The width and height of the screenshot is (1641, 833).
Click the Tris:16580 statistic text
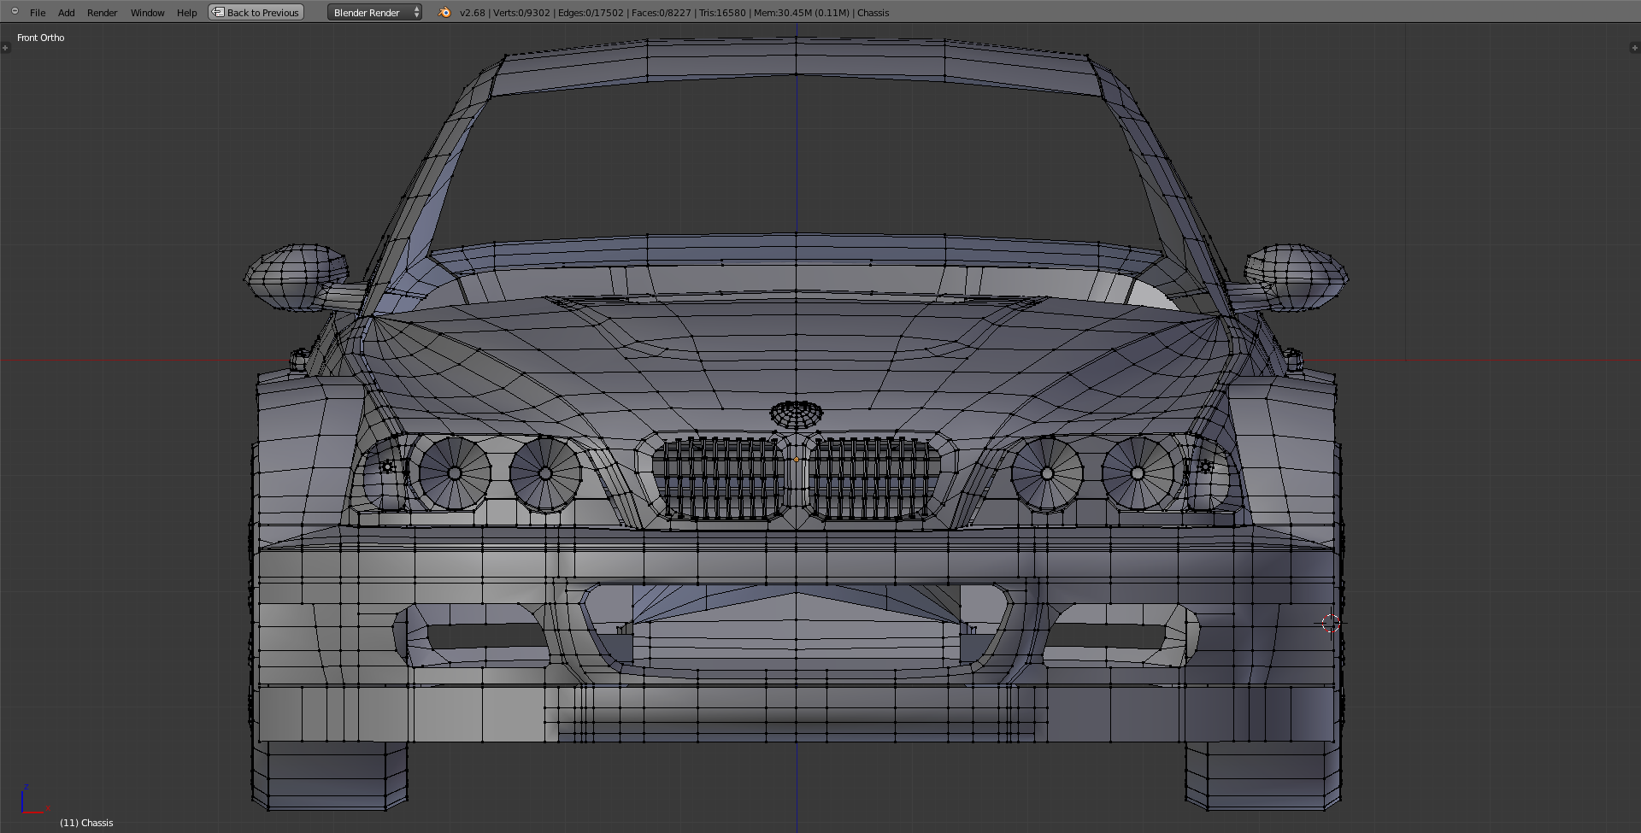click(722, 13)
